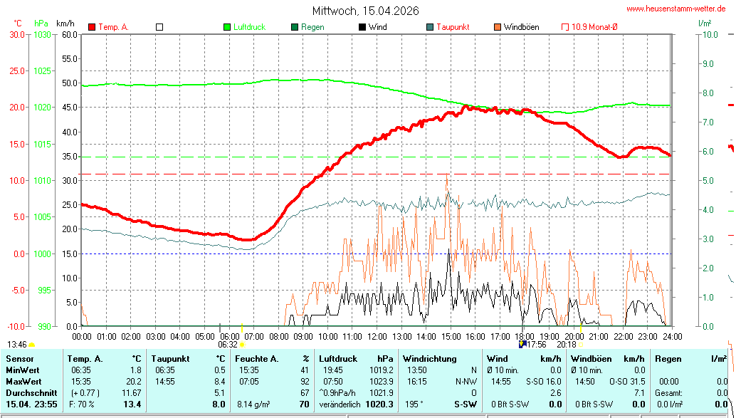Select the Luftdruck column header in table
The height and width of the screenshot is (418, 736).
coord(337,359)
